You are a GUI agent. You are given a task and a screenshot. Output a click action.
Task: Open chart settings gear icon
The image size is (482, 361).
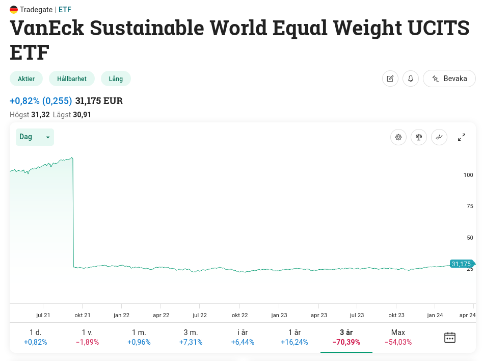[x=398, y=137]
